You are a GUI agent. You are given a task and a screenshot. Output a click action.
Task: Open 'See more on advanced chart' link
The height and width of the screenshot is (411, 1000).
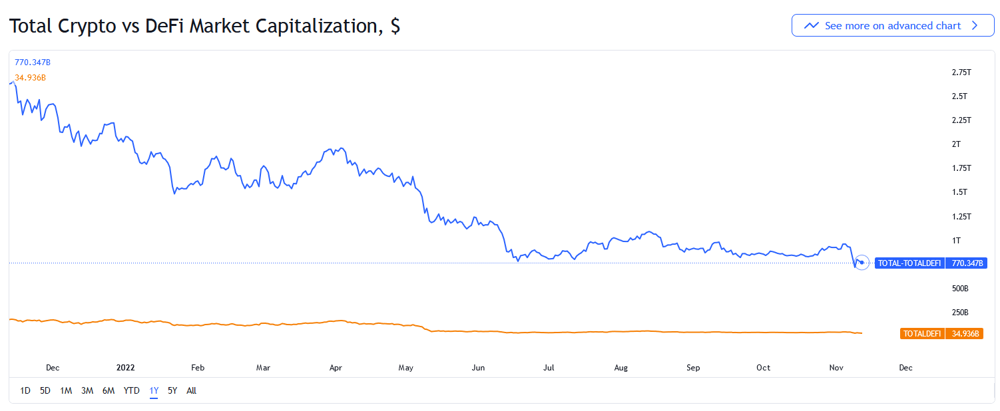click(x=892, y=26)
